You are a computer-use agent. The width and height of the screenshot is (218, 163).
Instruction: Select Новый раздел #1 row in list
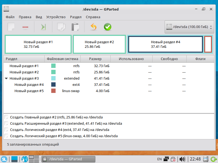point(109,66)
